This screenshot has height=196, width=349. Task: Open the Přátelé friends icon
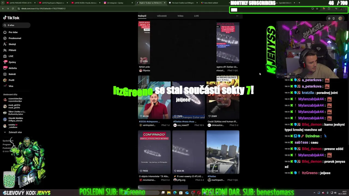(x=5, y=50)
